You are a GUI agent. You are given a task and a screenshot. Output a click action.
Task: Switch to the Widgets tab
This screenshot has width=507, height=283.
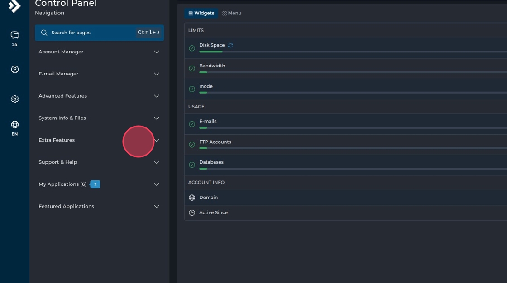pos(201,14)
